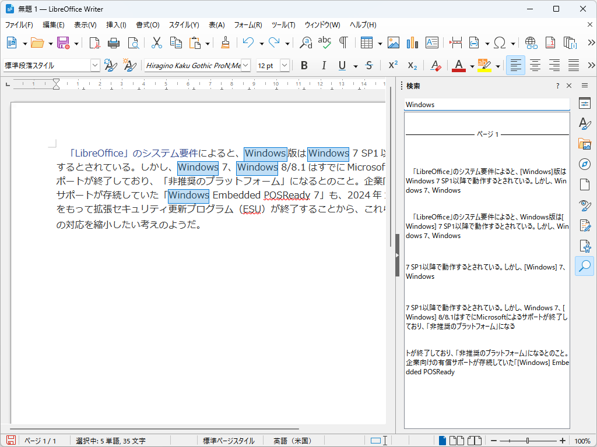Insert special character Omega icon
Screen dimensions: 597x447
(500, 42)
